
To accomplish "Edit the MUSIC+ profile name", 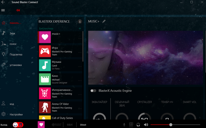I will (x=104, y=21).
